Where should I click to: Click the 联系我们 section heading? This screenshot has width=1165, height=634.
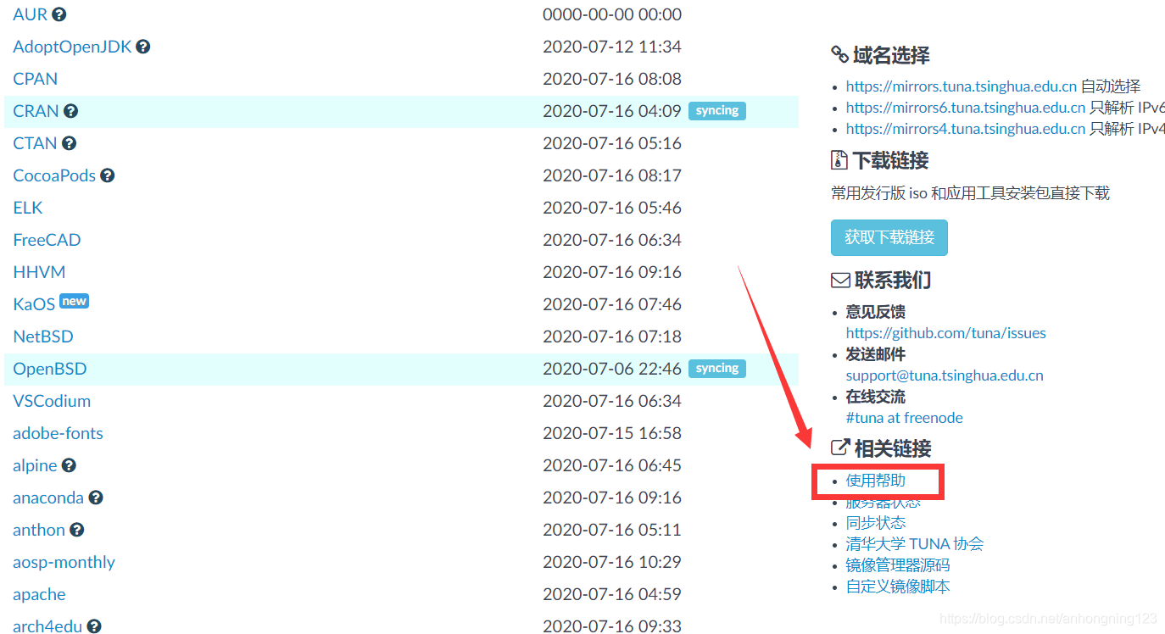881,281
